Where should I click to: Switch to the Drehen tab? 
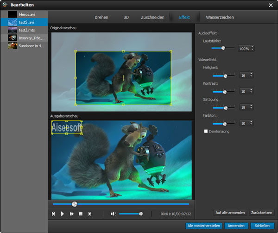101,18
